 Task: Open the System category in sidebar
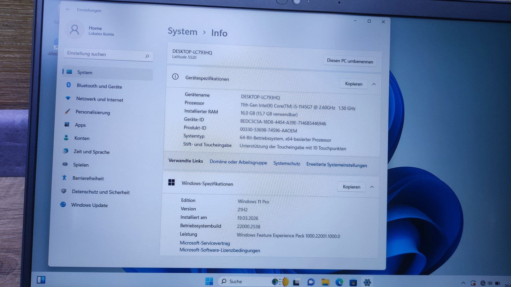pos(108,73)
